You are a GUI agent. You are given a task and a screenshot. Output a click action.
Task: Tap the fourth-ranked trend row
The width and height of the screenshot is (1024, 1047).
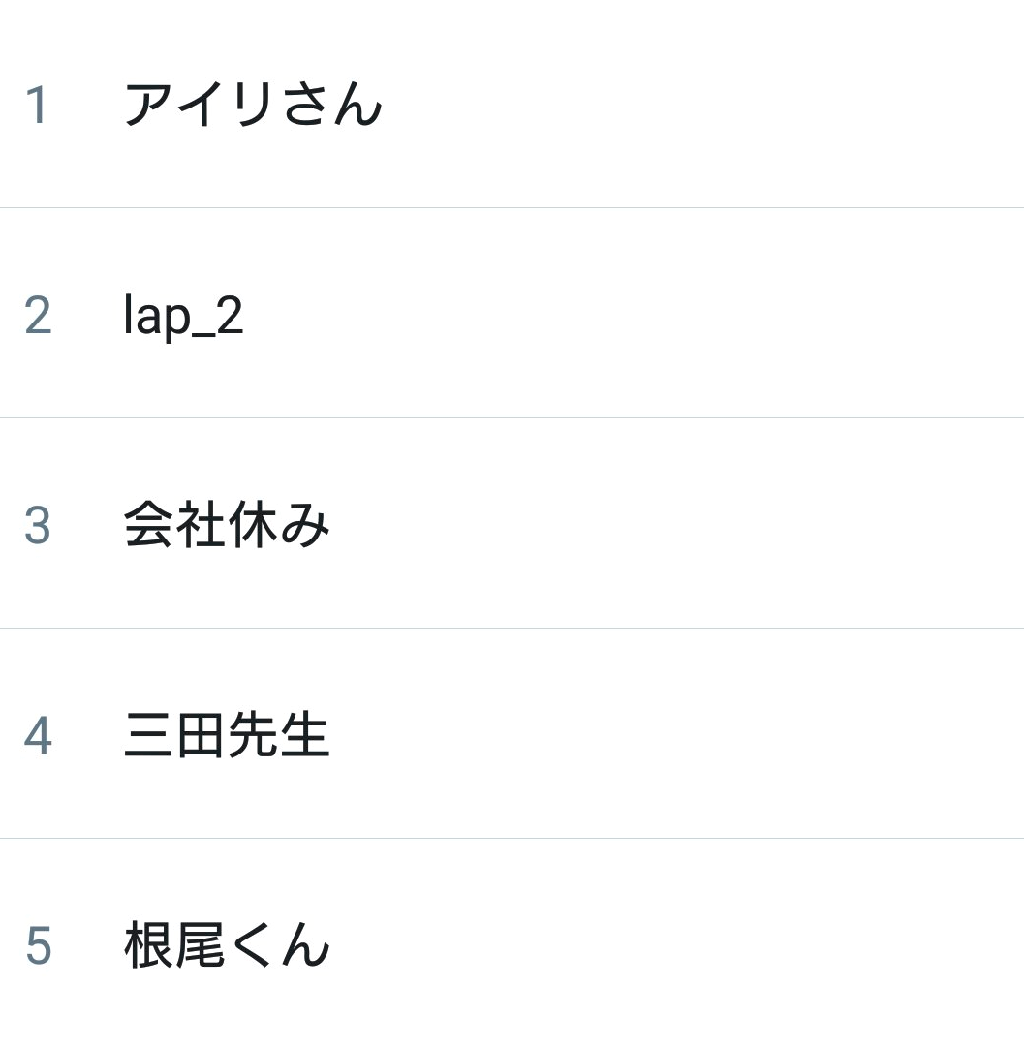(x=512, y=733)
